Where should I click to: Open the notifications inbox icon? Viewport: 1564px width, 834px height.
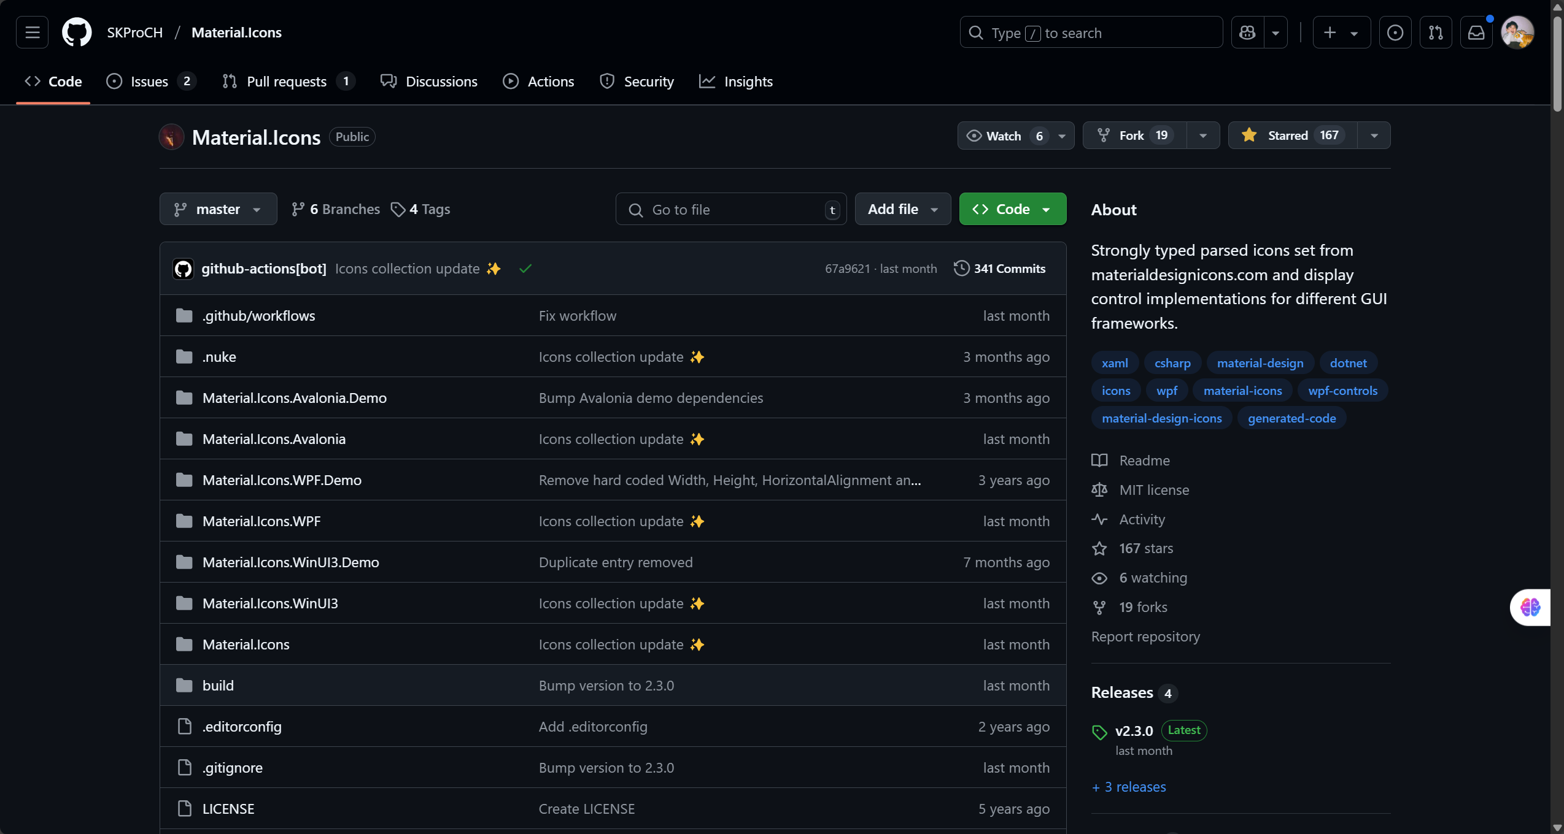pyautogui.click(x=1476, y=33)
